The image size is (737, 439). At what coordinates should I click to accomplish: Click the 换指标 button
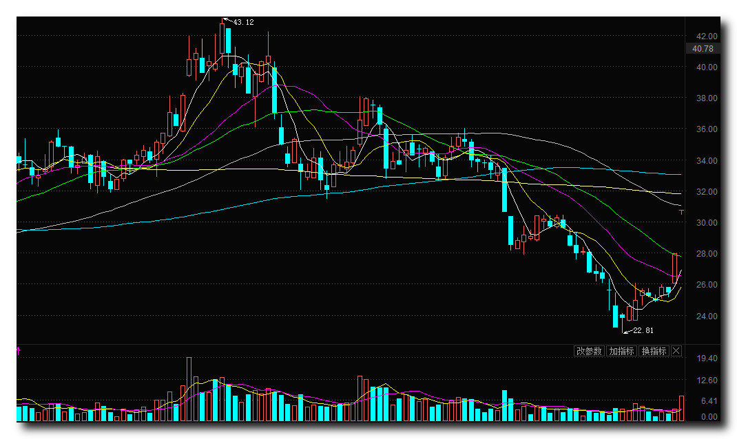[654, 351]
